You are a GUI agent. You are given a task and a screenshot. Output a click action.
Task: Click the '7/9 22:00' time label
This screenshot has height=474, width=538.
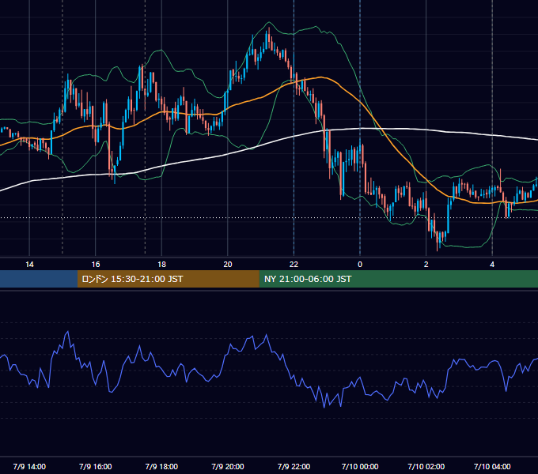click(294, 466)
